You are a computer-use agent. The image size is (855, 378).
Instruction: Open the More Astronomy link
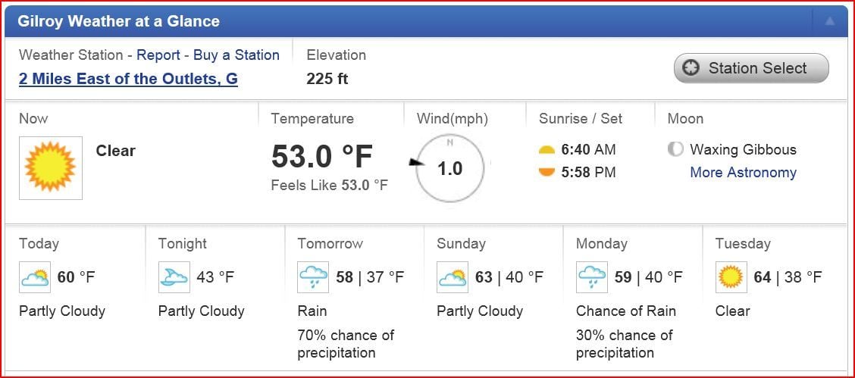[743, 172]
